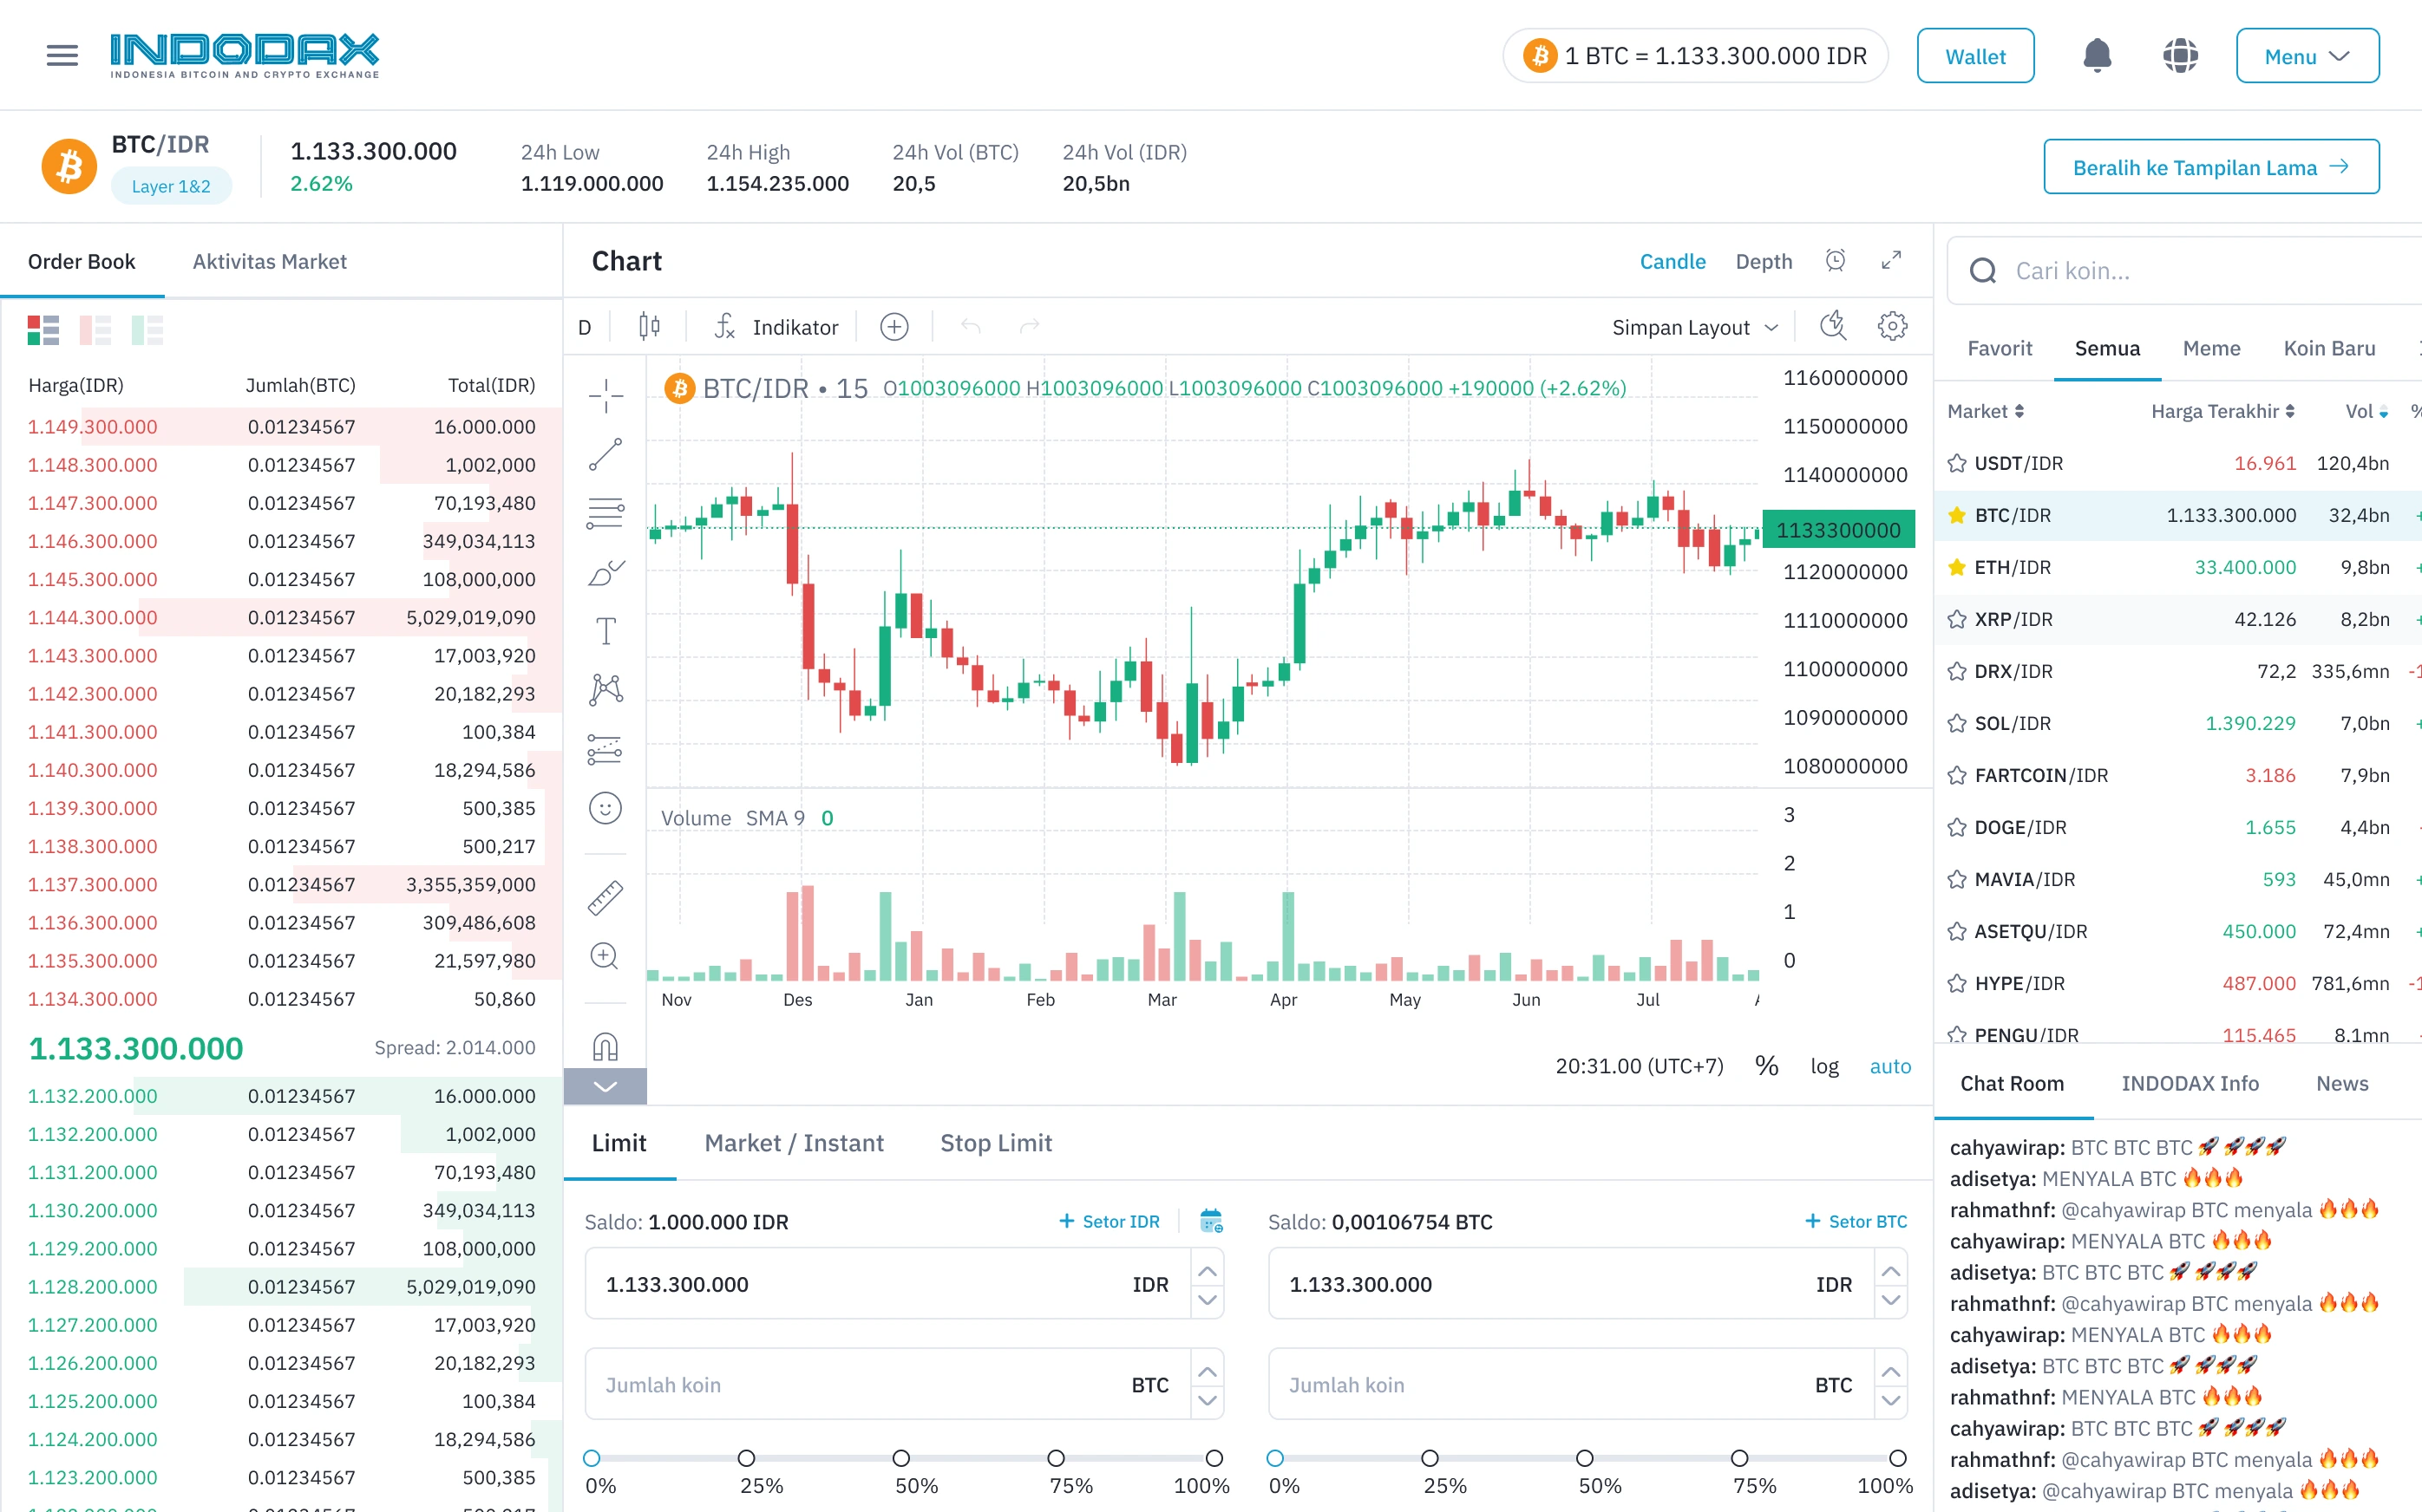Select the pattern drawing tool

(605, 689)
